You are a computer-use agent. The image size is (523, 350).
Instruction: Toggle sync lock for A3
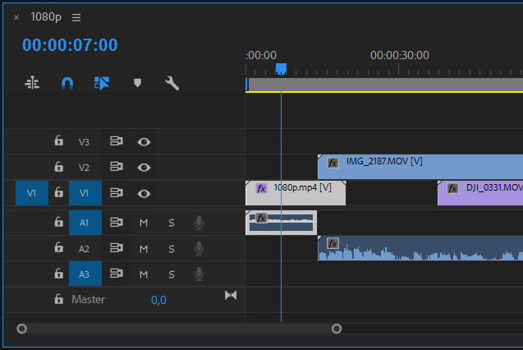tap(117, 274)
